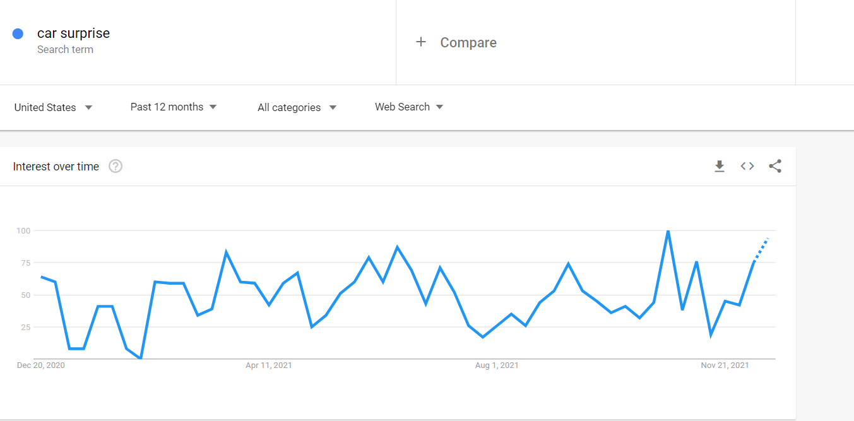This screenshot has height=421, width=854.
Task: Click the blue dot beside car surprise
Action: [18, 34]
